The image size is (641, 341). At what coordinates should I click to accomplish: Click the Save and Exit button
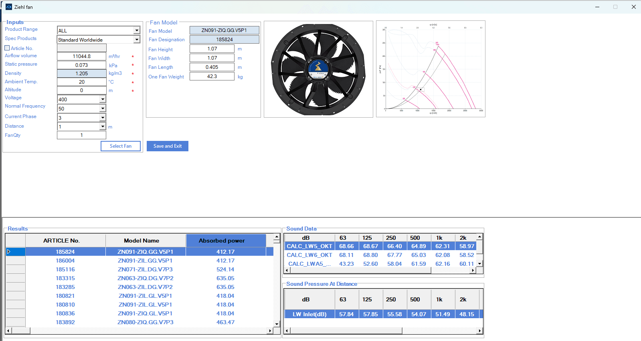click(168, 146)
